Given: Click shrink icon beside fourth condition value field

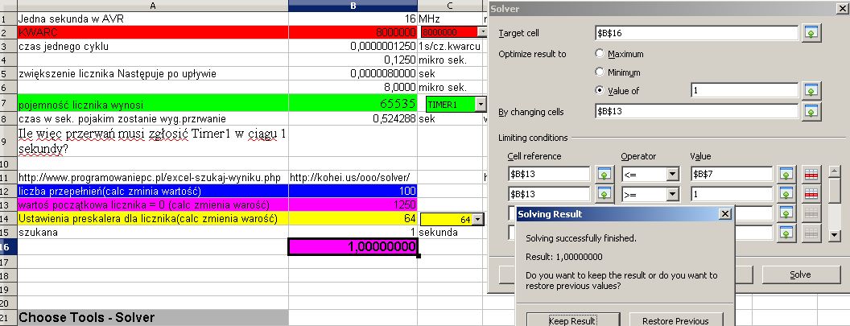Looking at the screenshot, I should [x=786, y=233].
